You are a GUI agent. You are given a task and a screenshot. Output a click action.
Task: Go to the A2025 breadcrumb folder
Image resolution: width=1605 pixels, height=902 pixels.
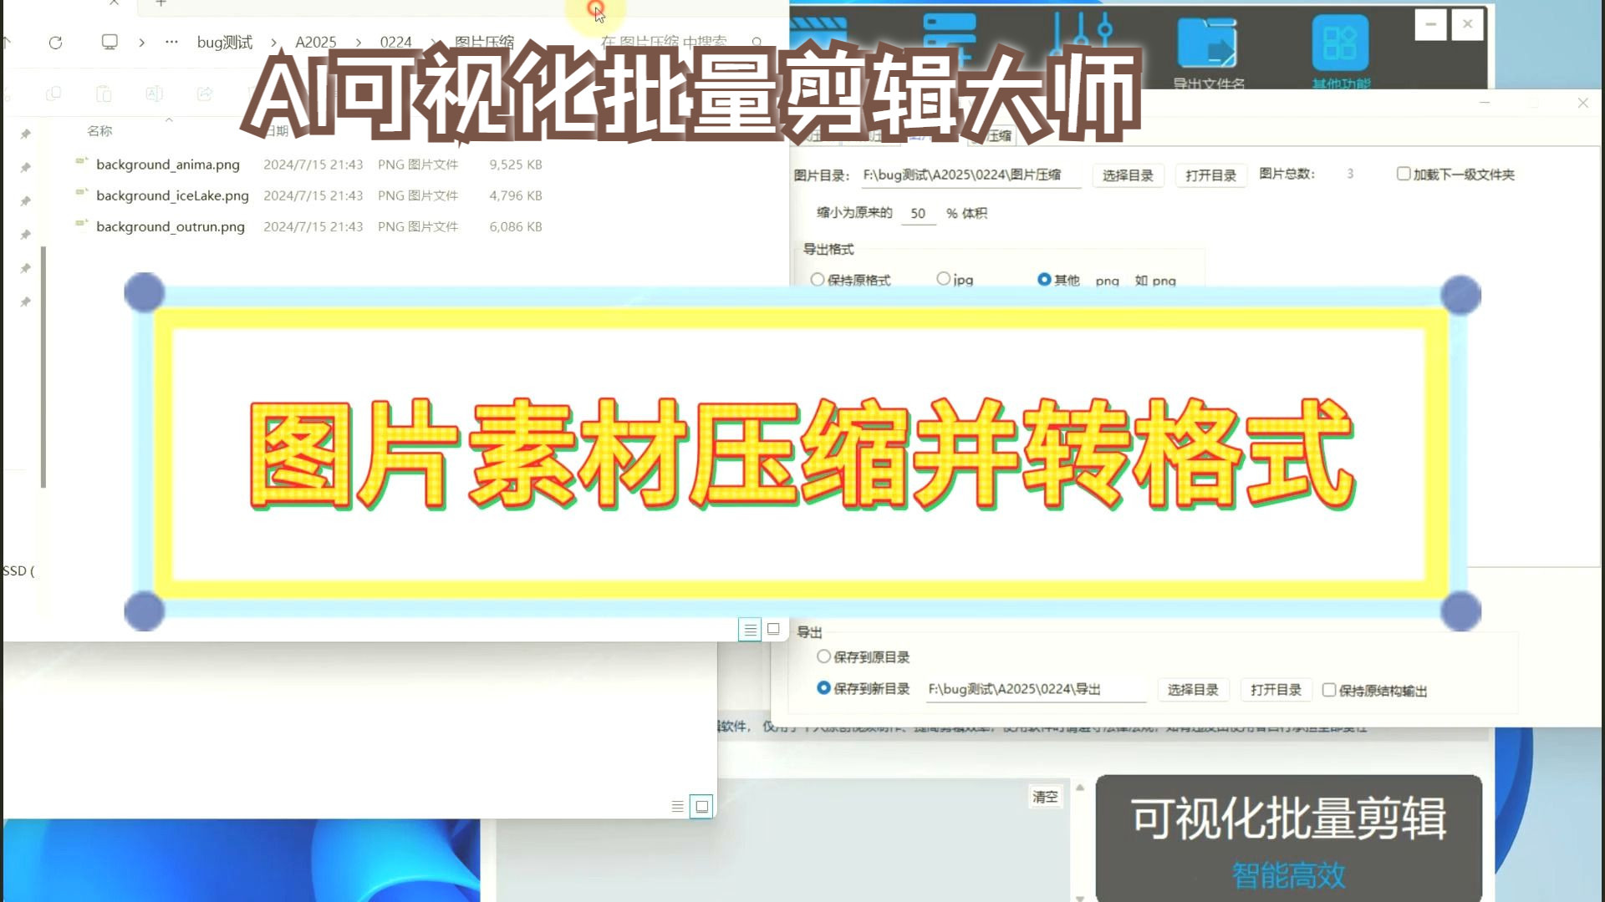pyautogui.click(x=315, y=43)
